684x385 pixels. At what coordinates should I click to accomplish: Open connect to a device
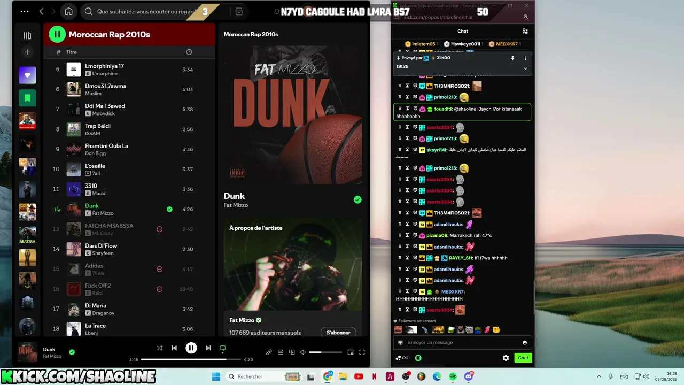click(292, 352)
